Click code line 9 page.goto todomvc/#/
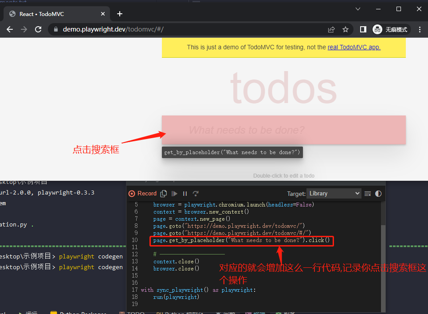 point(232,233)
